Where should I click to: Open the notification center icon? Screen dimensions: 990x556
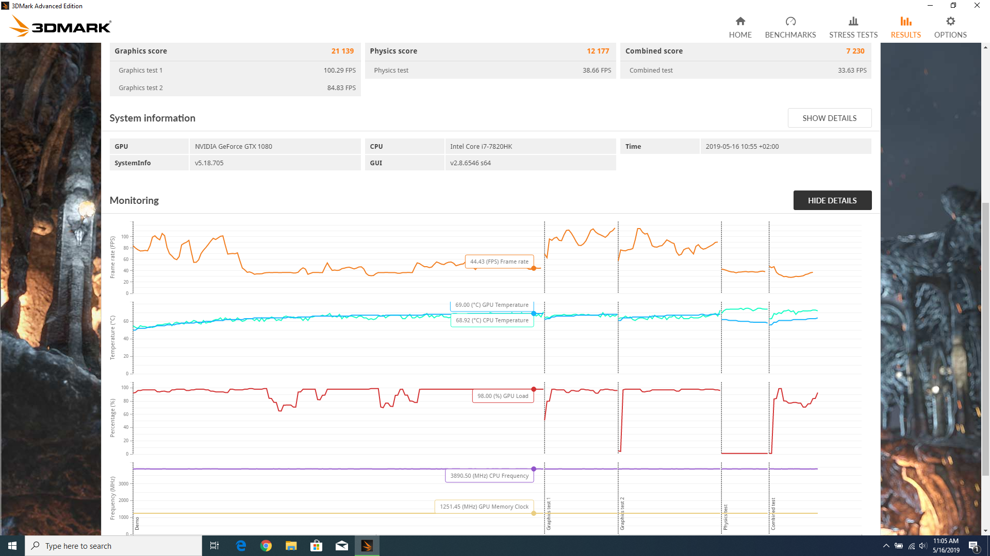[x=973, y=546]
